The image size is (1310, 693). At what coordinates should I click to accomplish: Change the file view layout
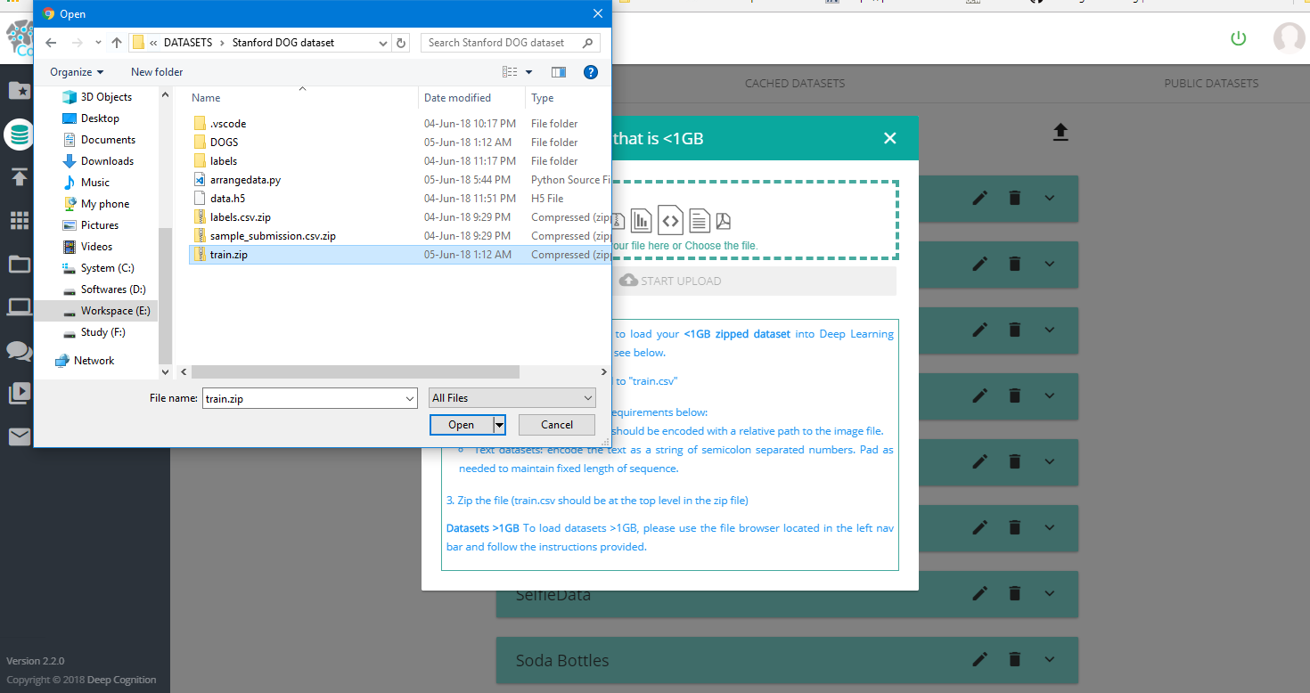pyautogui.click(x=510, y=72)
